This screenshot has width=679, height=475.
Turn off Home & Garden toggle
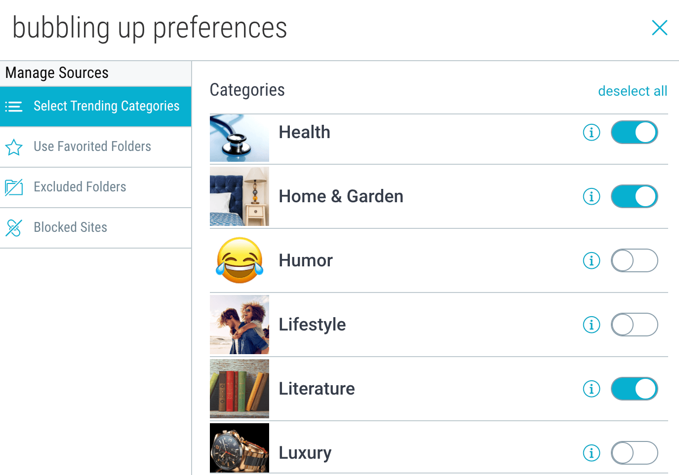[x=634, y=196]
